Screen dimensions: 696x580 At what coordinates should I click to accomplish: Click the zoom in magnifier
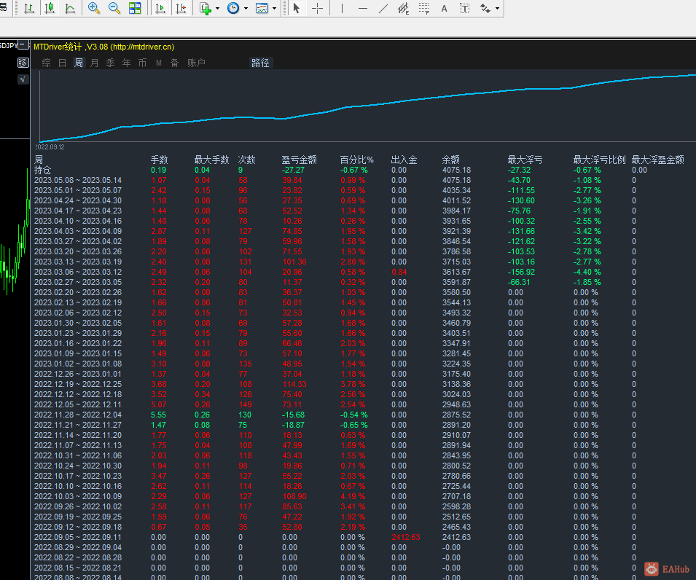[94, 9]
